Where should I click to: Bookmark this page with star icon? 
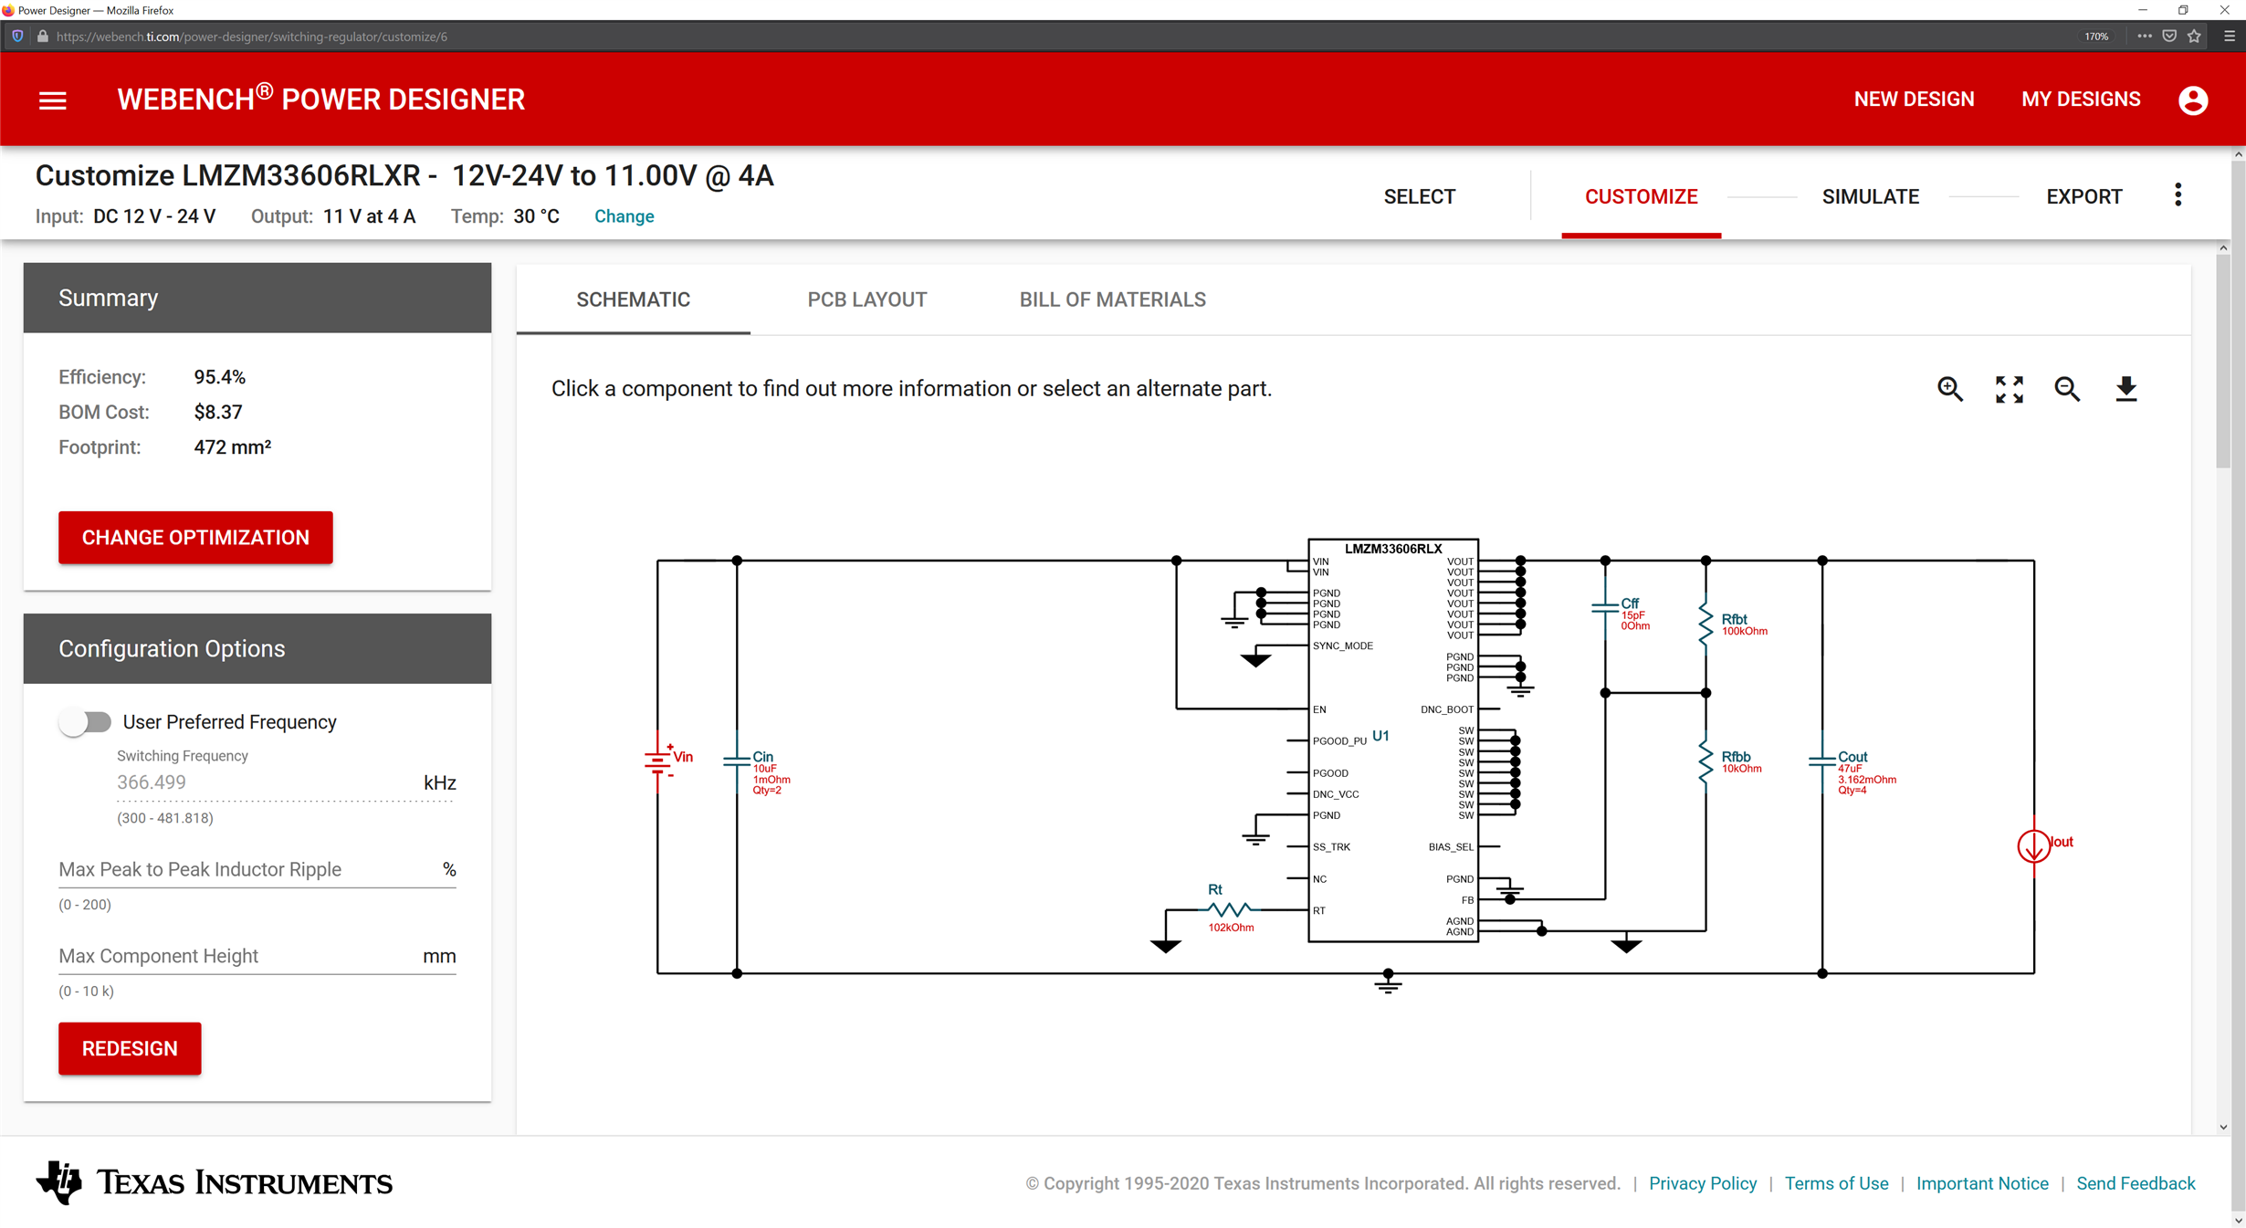click(x=2195, y=37)
